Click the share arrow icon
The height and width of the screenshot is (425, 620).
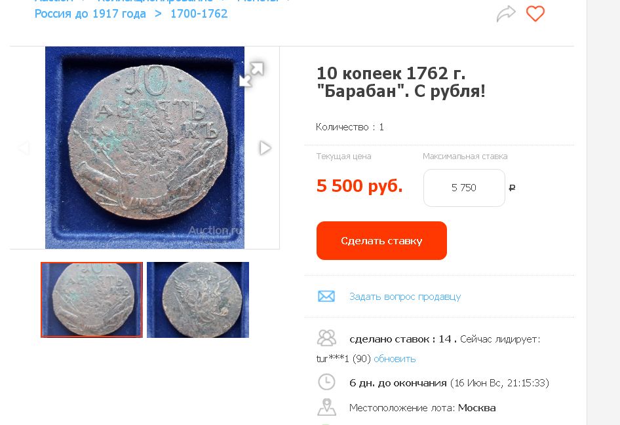tap(506, 14)
